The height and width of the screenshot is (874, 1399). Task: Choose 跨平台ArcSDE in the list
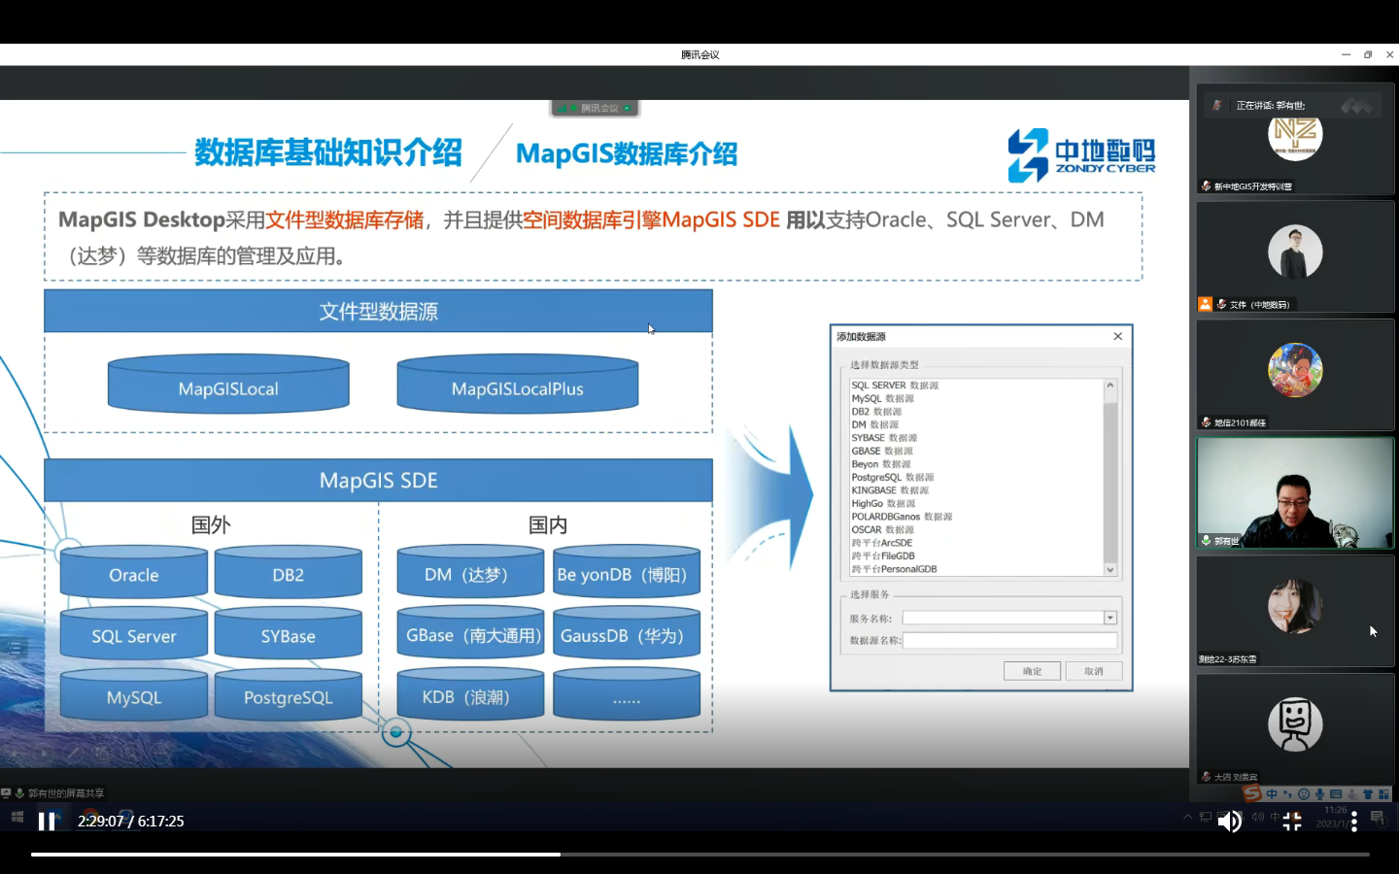tap(882, 543)
